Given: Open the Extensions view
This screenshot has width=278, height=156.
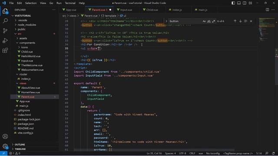Looking at the screenshot, I should 5,50.
